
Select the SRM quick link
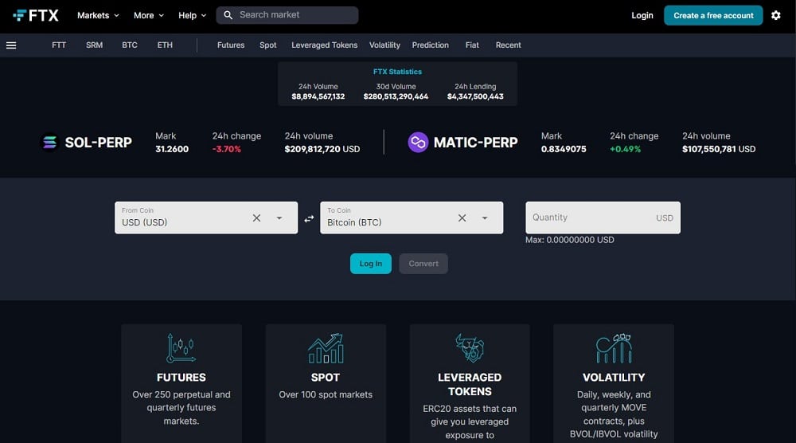pos(95,45)
